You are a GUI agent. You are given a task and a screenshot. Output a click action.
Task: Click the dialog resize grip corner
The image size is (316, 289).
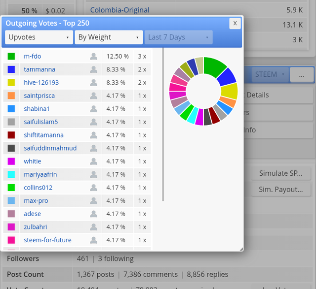[241, 249]
